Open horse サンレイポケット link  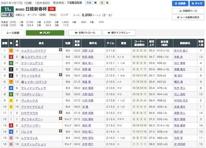32,69
